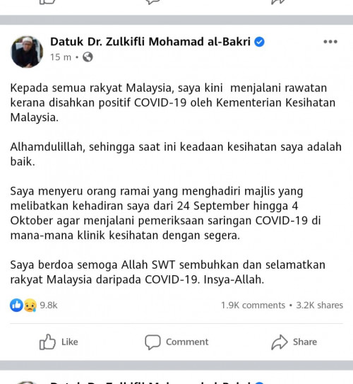Click the thumbs-up Like icon
The image size is (353, 384).
[x=47, y=342]
